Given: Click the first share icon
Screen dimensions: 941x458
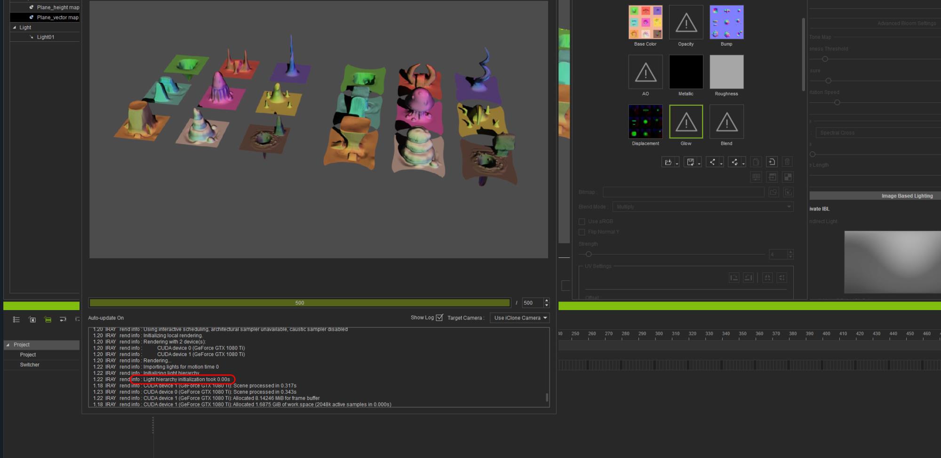Looking at the screenshot, I should click(712, 162).
